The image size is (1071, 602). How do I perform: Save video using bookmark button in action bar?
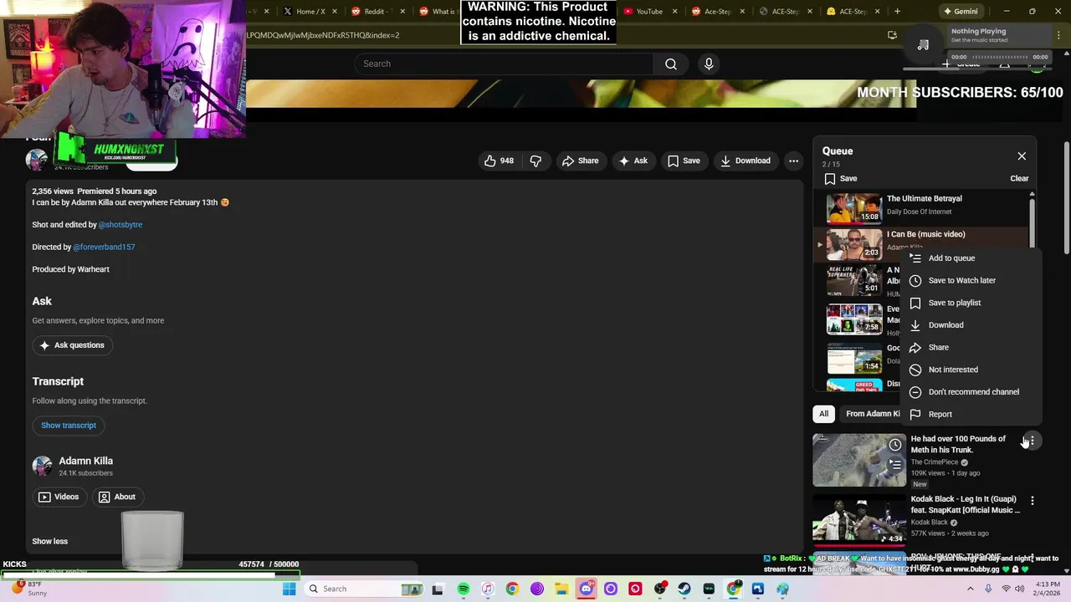click(x=684, y=161)
